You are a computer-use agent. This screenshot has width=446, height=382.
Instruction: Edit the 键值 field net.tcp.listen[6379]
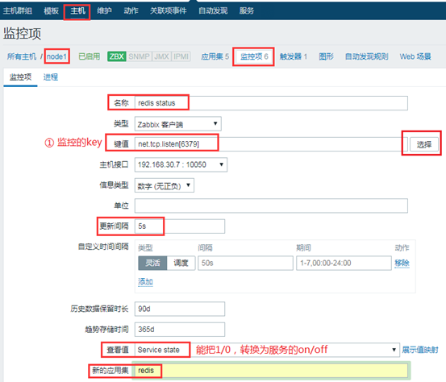[x=271, y=144]
